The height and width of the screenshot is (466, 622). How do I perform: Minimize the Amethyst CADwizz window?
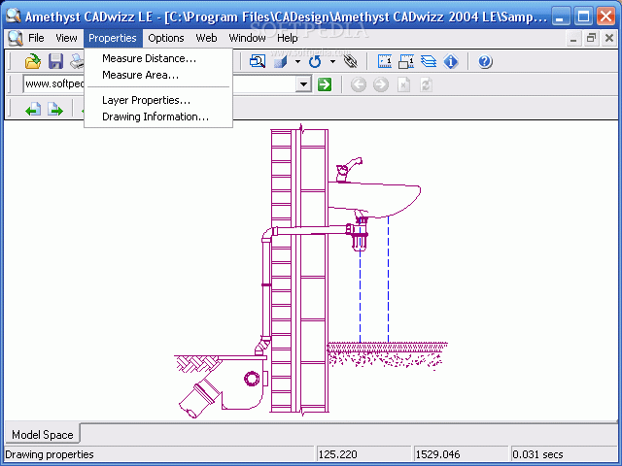coord(560,17)
